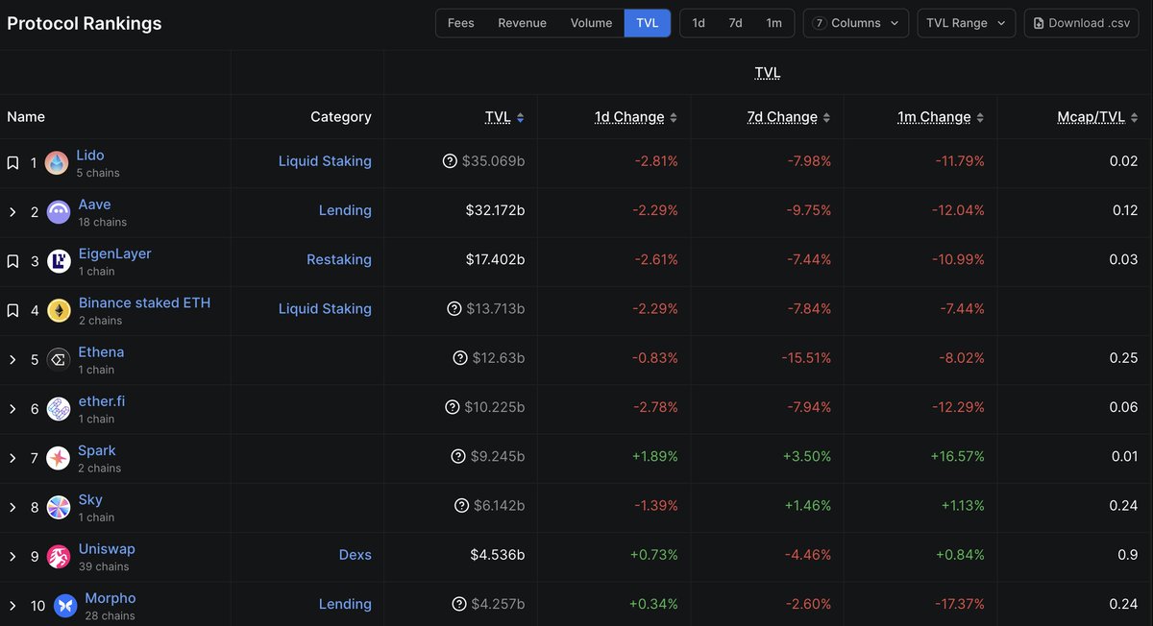Switch to the Revenue tab
1153x626 pixels.
523,23
